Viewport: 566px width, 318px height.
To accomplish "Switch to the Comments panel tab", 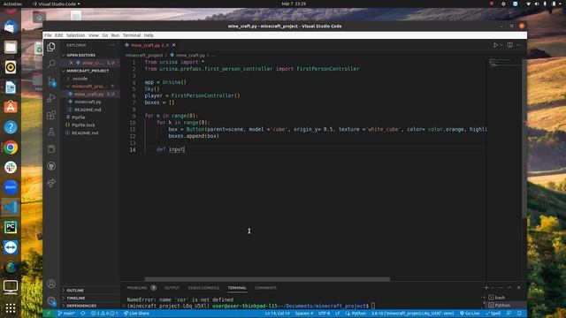I will coord(265,288).
